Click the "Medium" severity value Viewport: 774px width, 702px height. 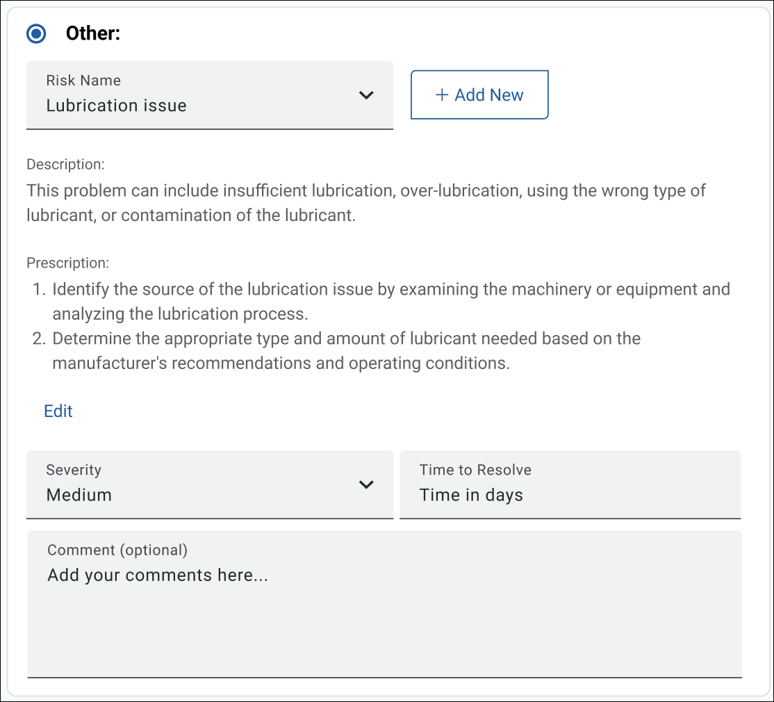[x=79, y=495]
